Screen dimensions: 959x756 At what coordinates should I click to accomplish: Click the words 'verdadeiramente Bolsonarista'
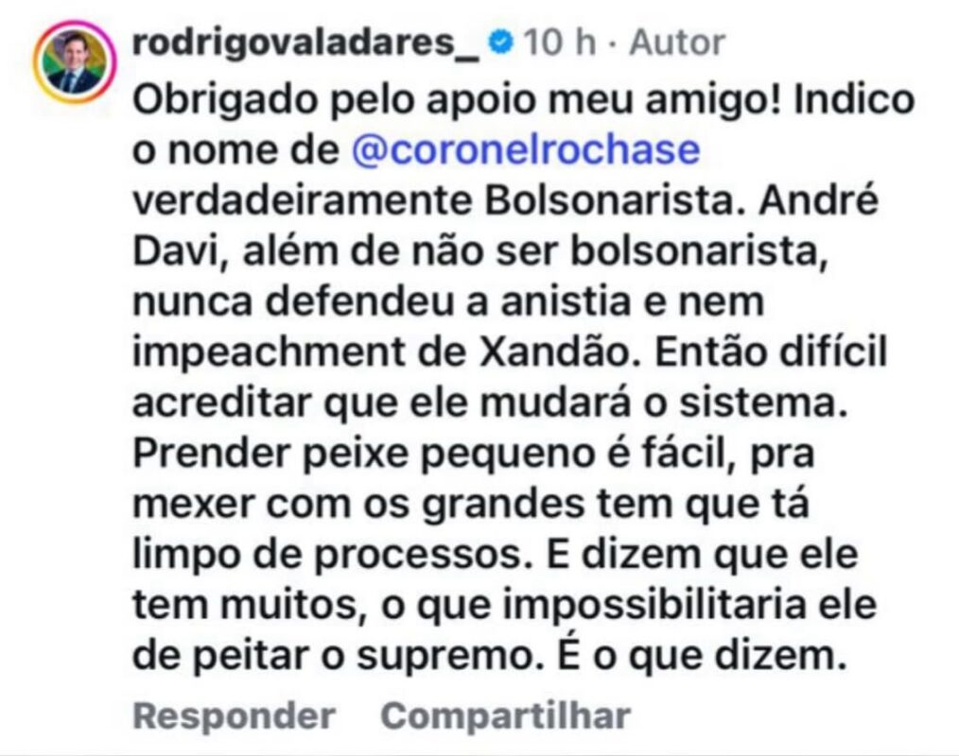[432, 200]
